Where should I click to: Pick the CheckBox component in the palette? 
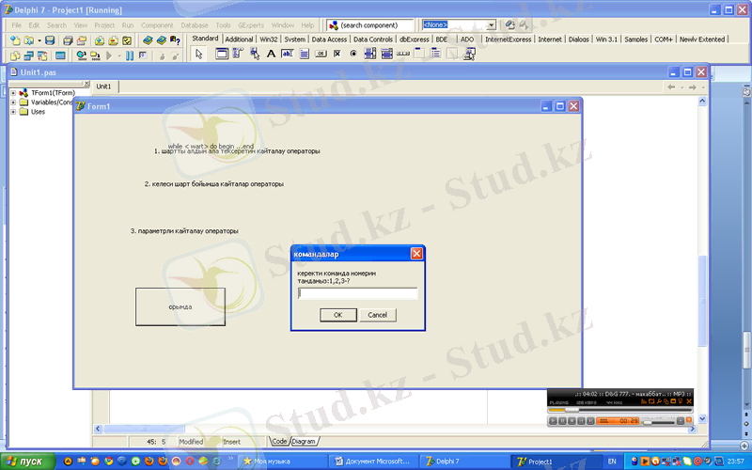pyautogui.click(x=337, y=54)
